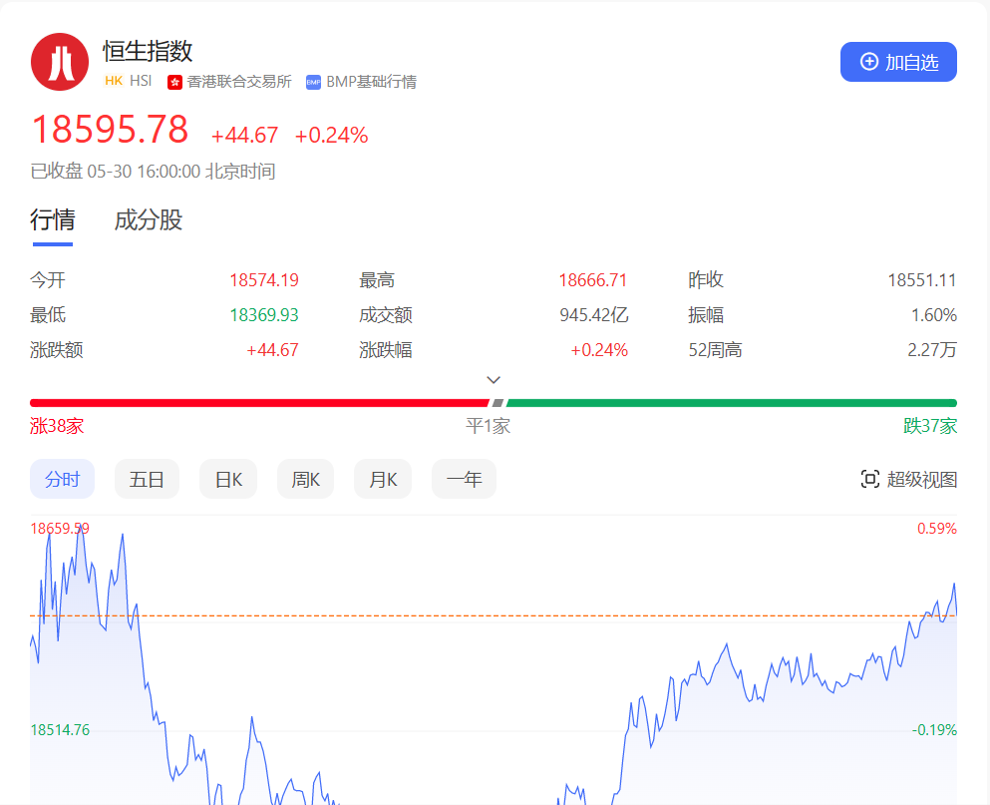This screenshot has height=805, width=990.
Task: Click the plus icon in 加自选 button
Action: tap(869, 62)
